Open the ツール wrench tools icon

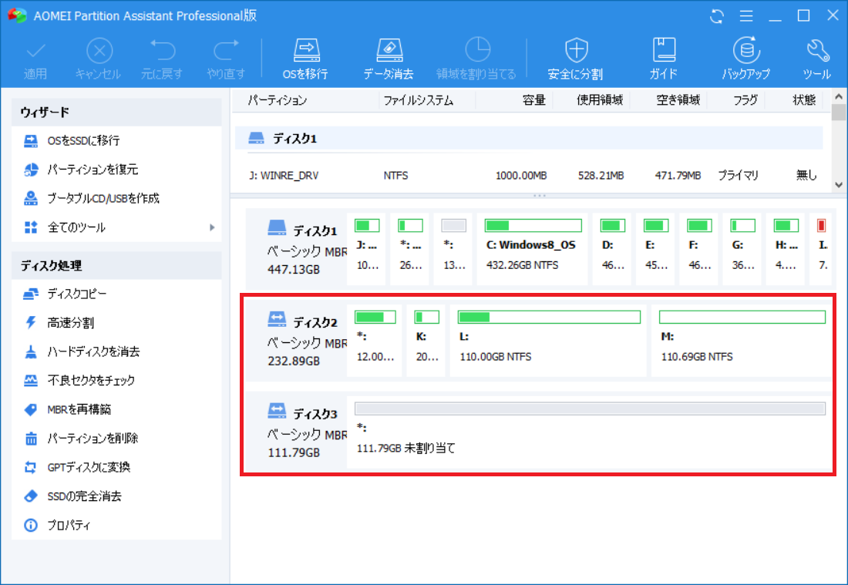click(817, 50)
